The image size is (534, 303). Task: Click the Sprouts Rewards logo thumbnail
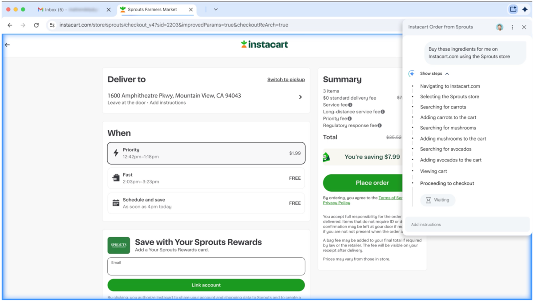pos(119,245)
